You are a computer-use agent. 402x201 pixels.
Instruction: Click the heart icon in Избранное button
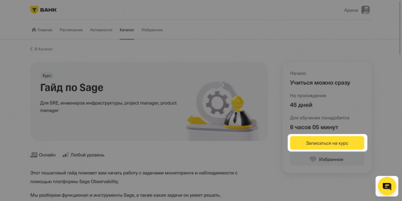coord(313,159)
